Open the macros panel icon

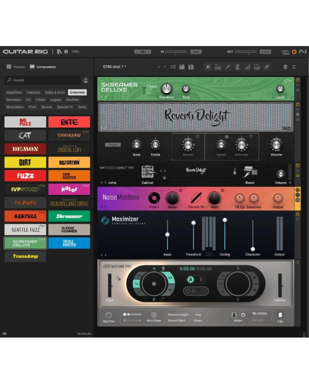[x=208, y=67]
